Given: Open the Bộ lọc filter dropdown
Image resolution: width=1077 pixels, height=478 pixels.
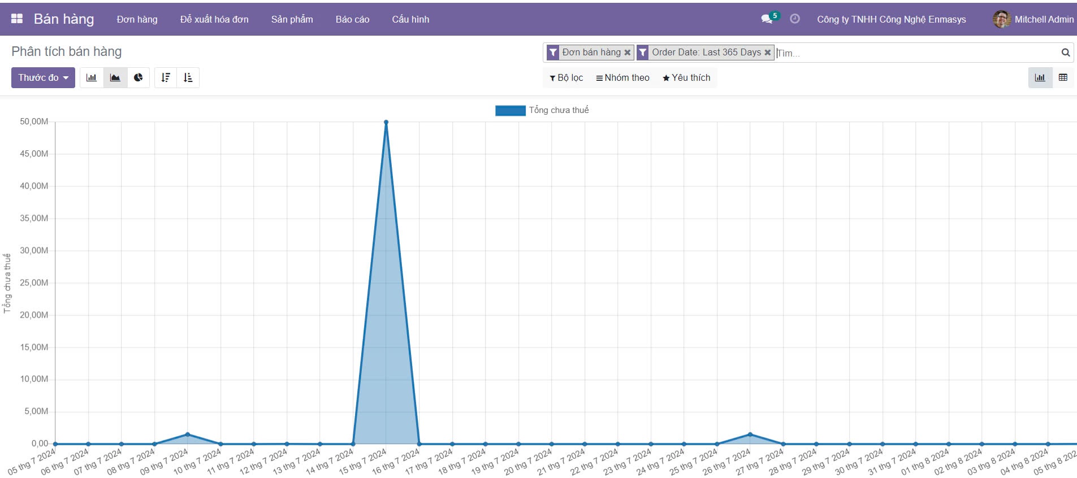Looking at the screenshot, I should pyautogui.click(x=566, y=77).
